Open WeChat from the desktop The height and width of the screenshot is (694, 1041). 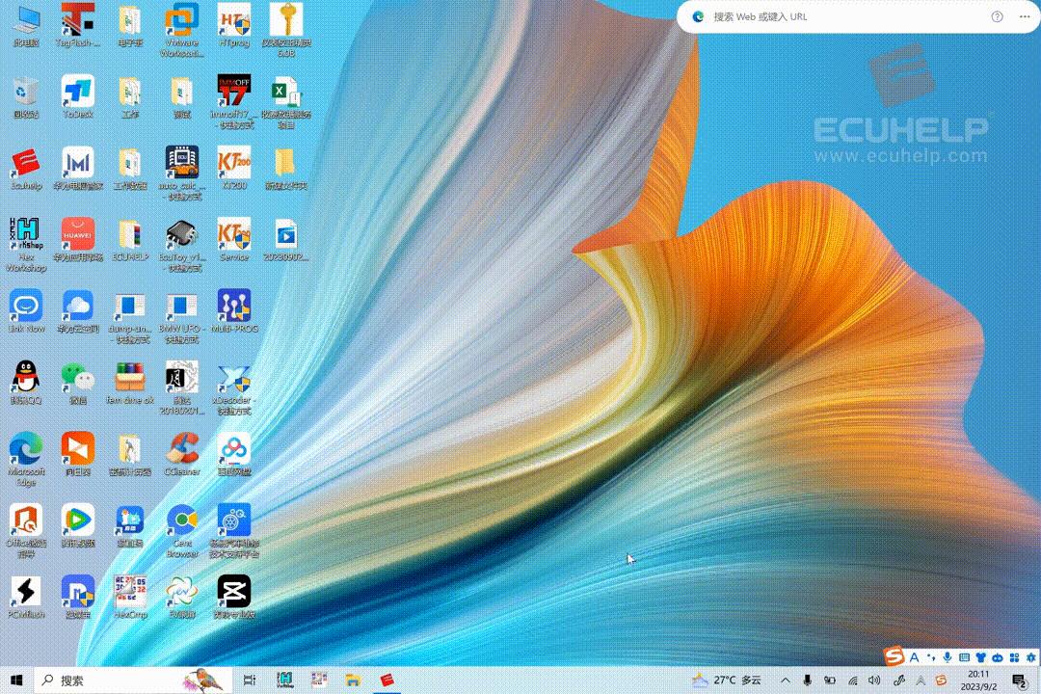tap(78, 376)
